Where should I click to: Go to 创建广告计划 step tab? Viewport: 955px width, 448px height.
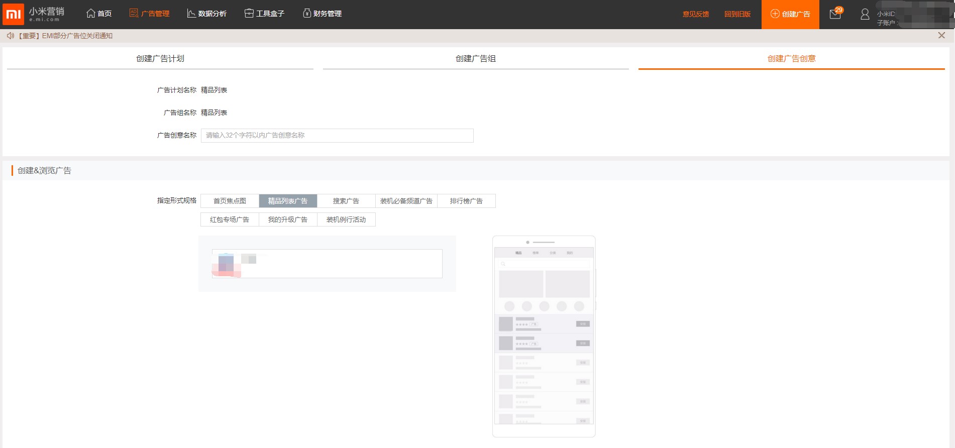[160, 59]
